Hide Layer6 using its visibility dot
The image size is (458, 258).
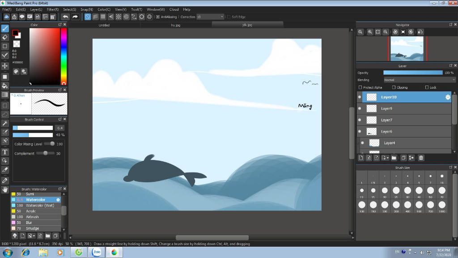tap(360, 131)
